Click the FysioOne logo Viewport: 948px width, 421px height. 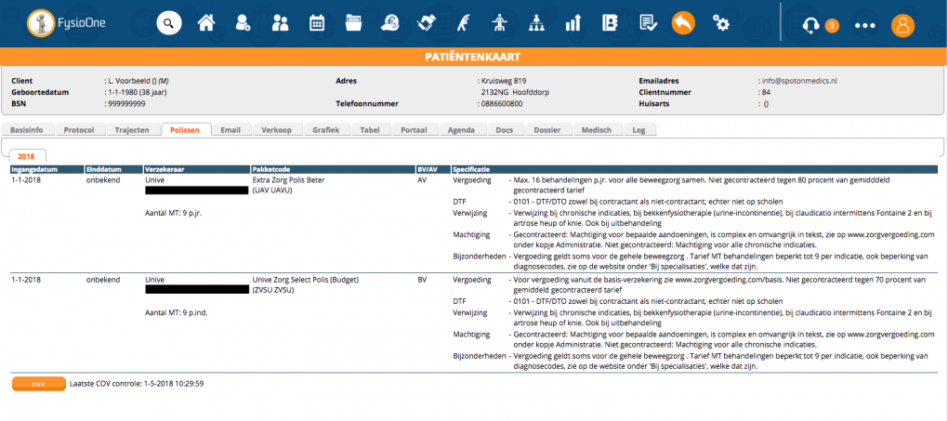pyautogui.click(x=67, y=23)
